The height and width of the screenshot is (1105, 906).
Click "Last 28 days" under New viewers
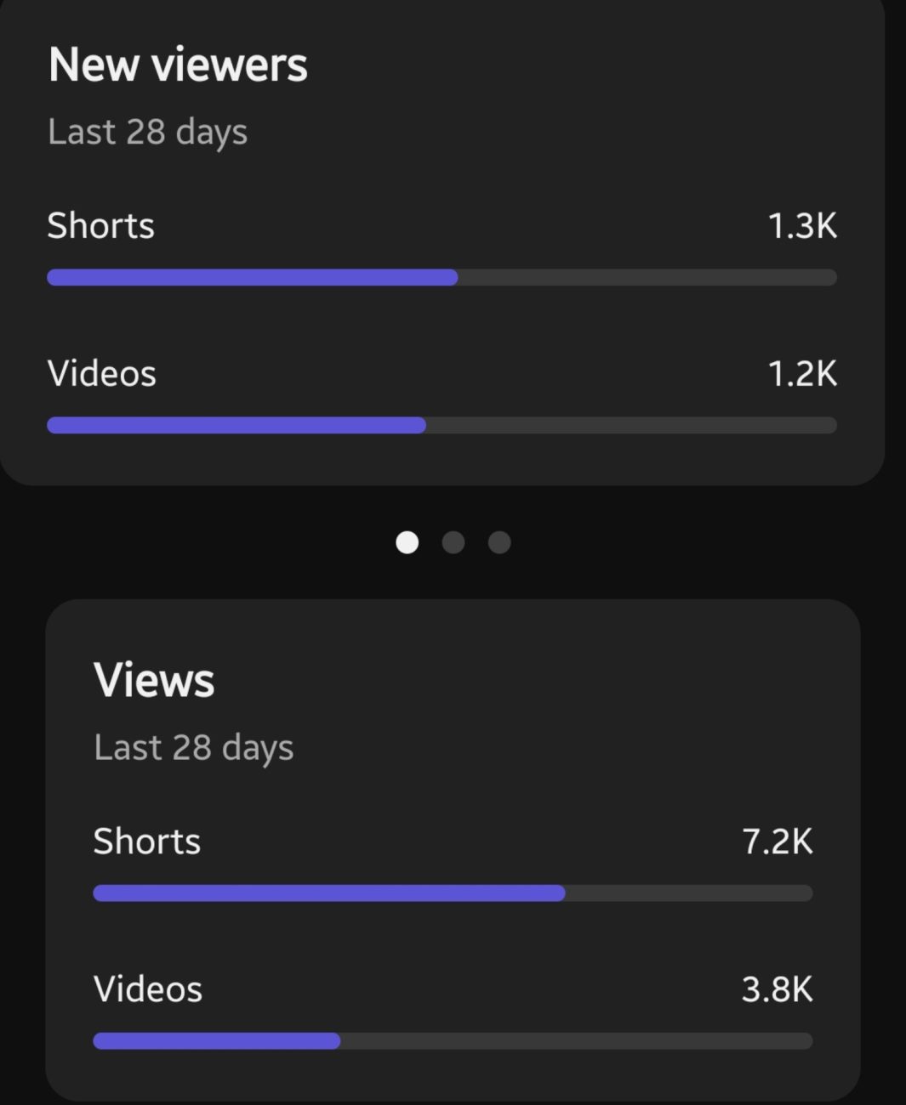coord(148,132)
